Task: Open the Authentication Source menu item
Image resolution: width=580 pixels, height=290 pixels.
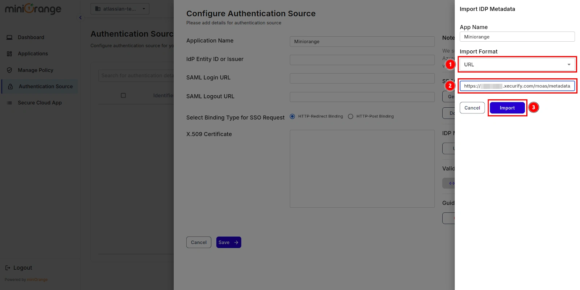Action: [x=40, y=86]
